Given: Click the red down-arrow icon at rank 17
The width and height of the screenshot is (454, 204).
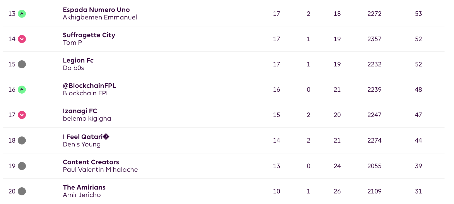Looking at the screenshot, I should click(x=22, y=115).
